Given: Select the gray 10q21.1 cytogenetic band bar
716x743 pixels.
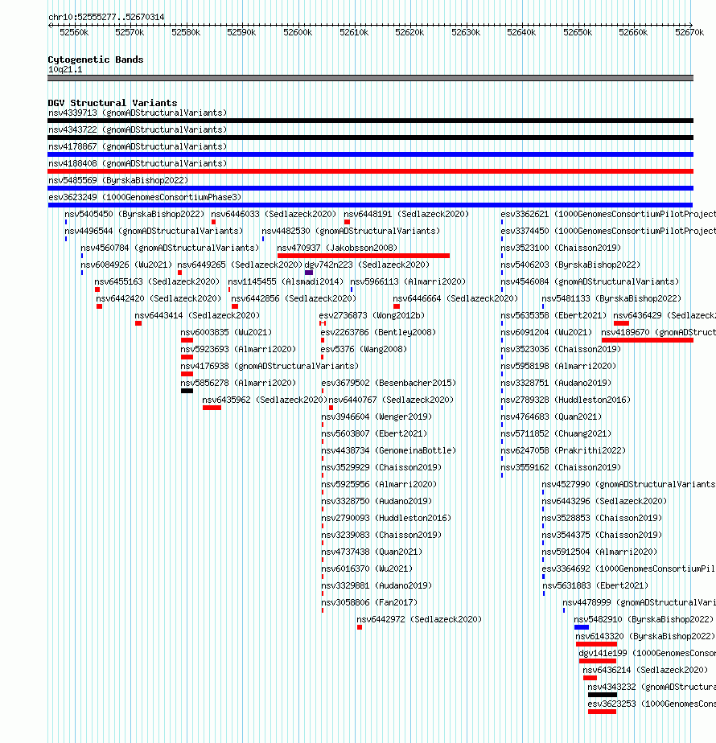Looking at the screenshot, I should (x=370, y=78).
